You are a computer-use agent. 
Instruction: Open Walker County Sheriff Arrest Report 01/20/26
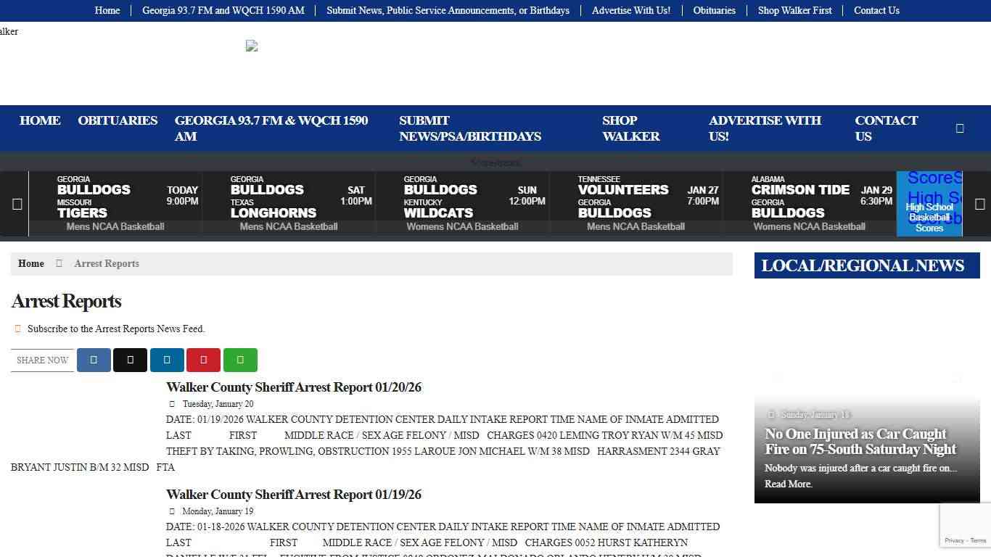pyautogui.click(x=294, y=387)
